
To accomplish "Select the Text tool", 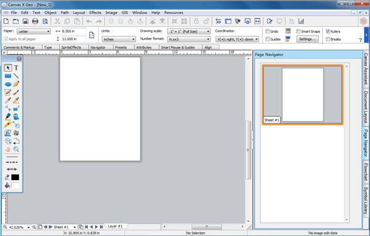I will [x=16, y=68].
